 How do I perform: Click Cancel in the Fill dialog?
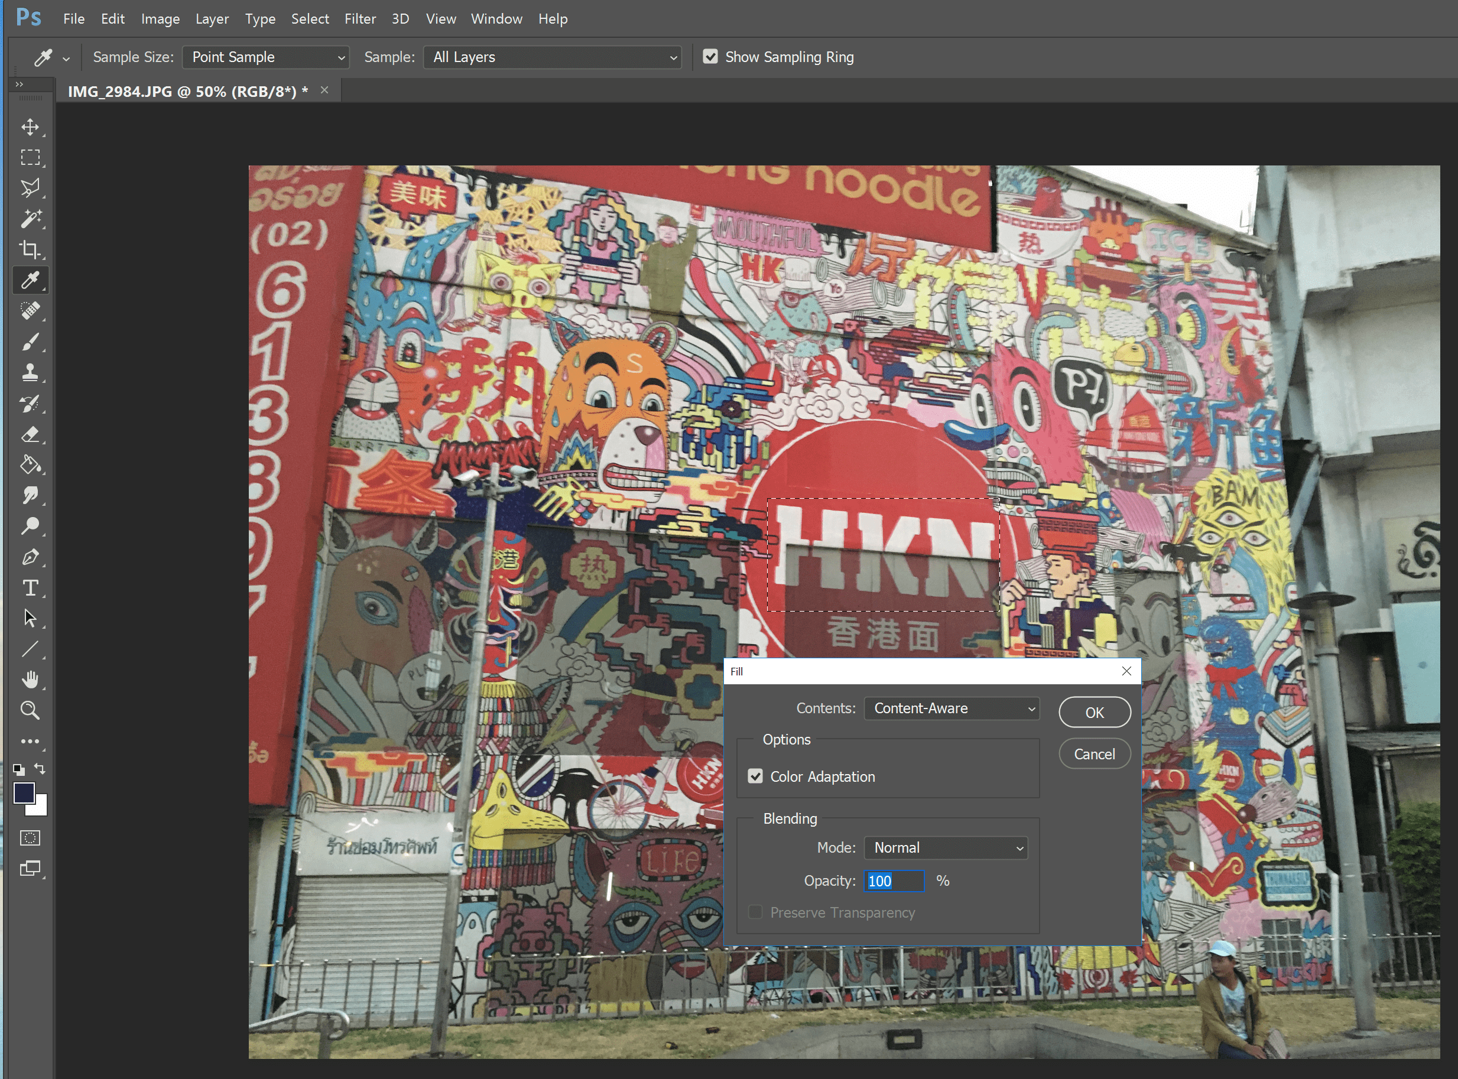tap(1095, 754)
